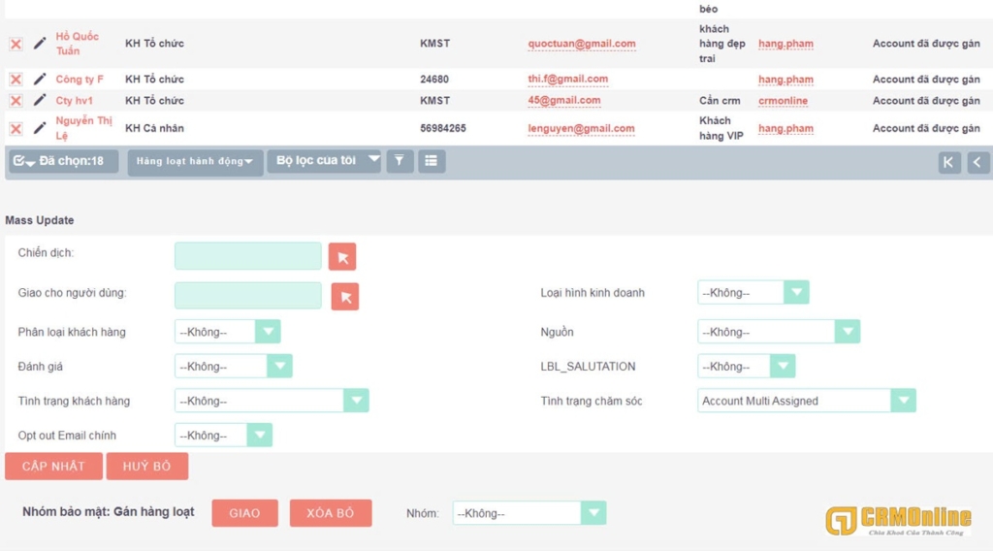Click the Chiến dịch input field
Image resolution: width=993 pixels, height=551 pixels.
click(x=248, y=256)
